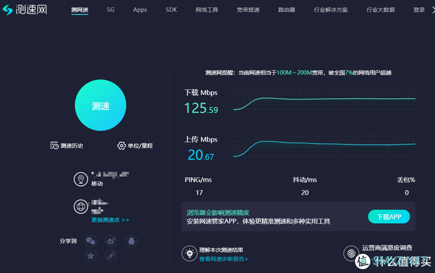Click the 抖动/ms label
Screen dimensions: 435x273
click(305, 180)
